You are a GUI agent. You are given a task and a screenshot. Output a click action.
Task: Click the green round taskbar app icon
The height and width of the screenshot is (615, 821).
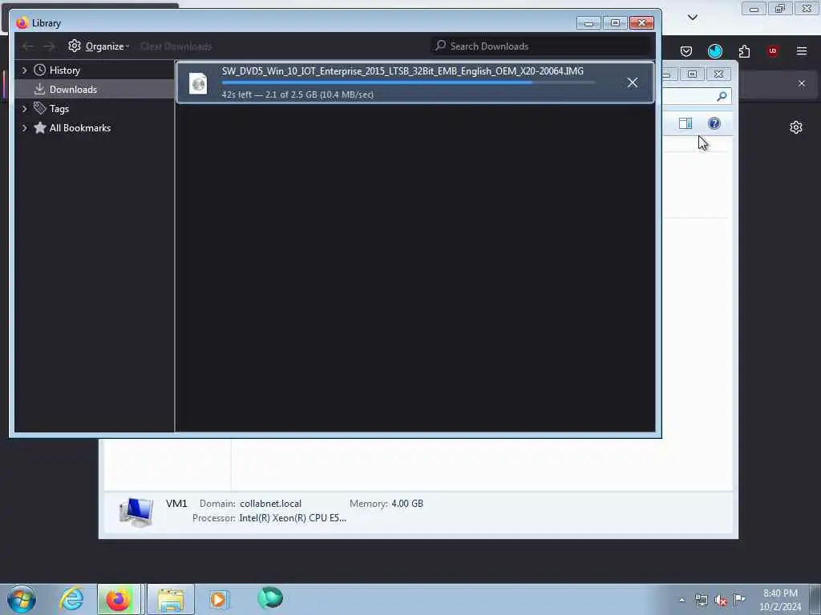pyautogui.click(x=270, y=598)
